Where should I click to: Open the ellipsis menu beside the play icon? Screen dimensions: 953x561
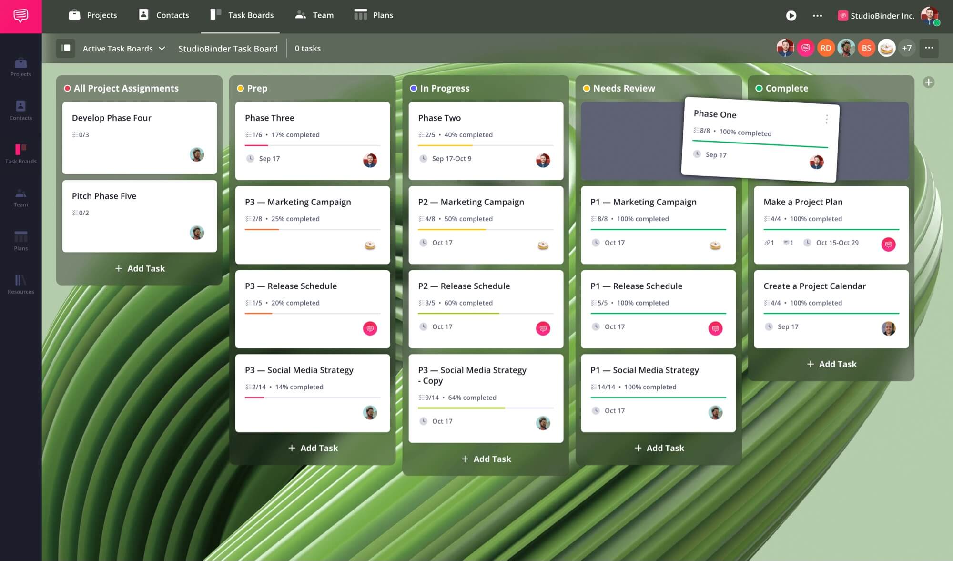point(817,16)
